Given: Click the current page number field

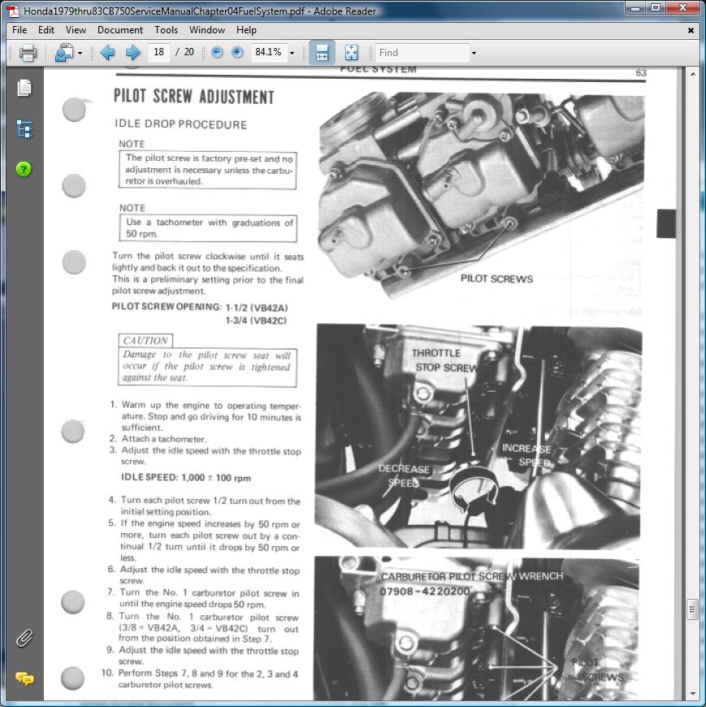Looking at the screenshot, I should coord(159,53).
